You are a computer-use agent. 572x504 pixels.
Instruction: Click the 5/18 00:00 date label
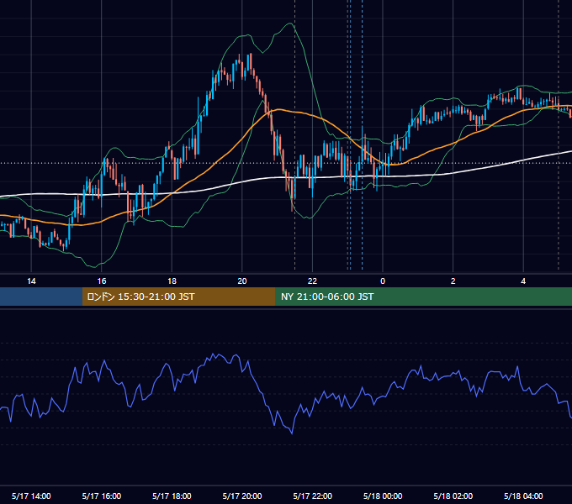383,496
